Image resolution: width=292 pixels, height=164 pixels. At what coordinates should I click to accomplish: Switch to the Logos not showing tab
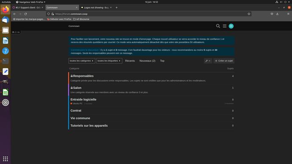(96, 8)
